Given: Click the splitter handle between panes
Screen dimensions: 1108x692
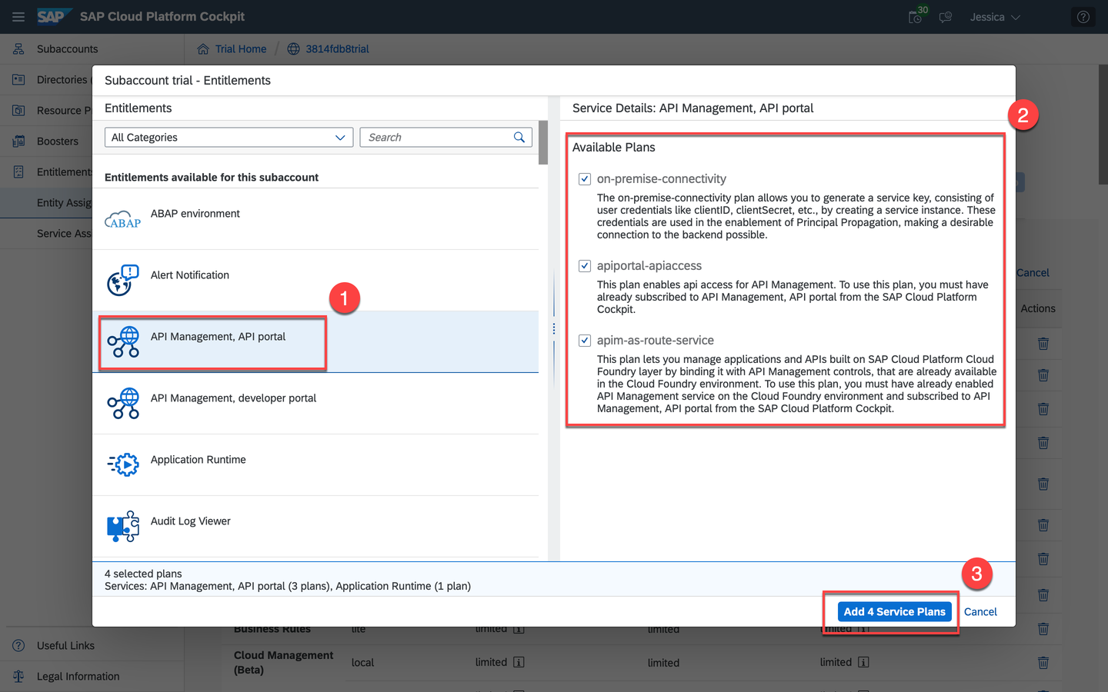Looking at the screenshot, I should (554, 328).
